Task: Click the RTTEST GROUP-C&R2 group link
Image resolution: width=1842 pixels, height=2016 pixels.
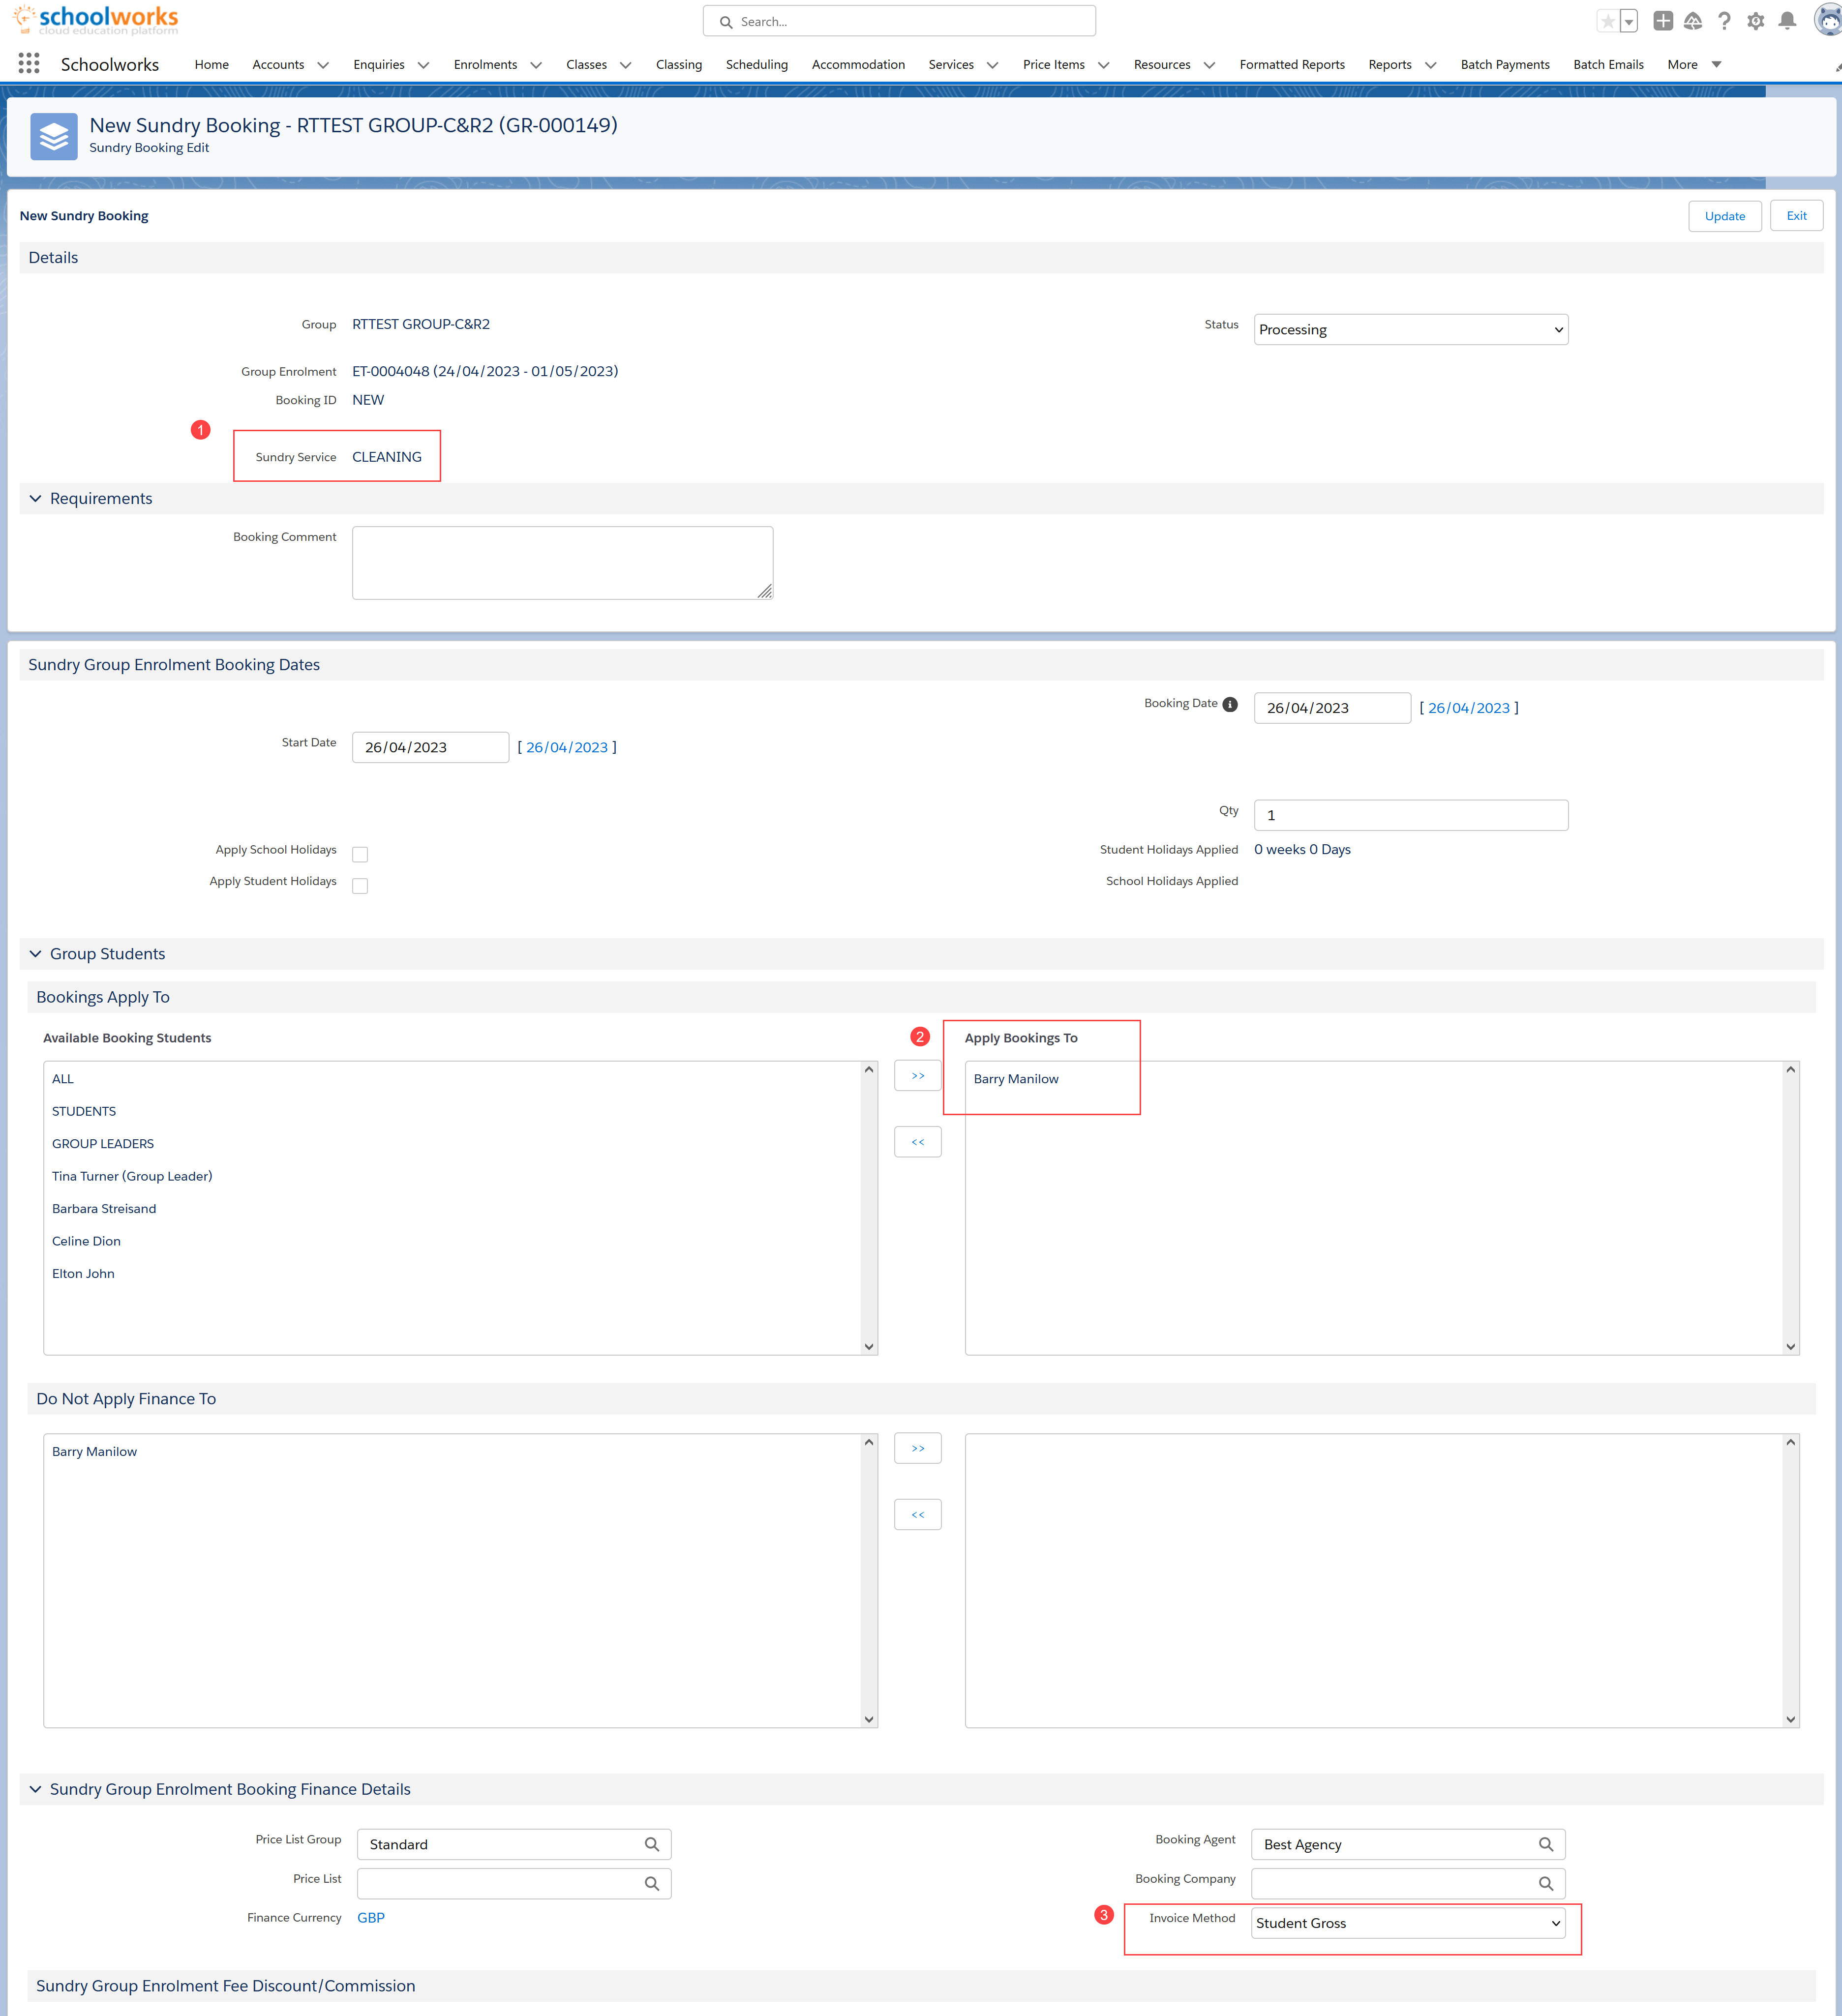Action: coord(420,324)
